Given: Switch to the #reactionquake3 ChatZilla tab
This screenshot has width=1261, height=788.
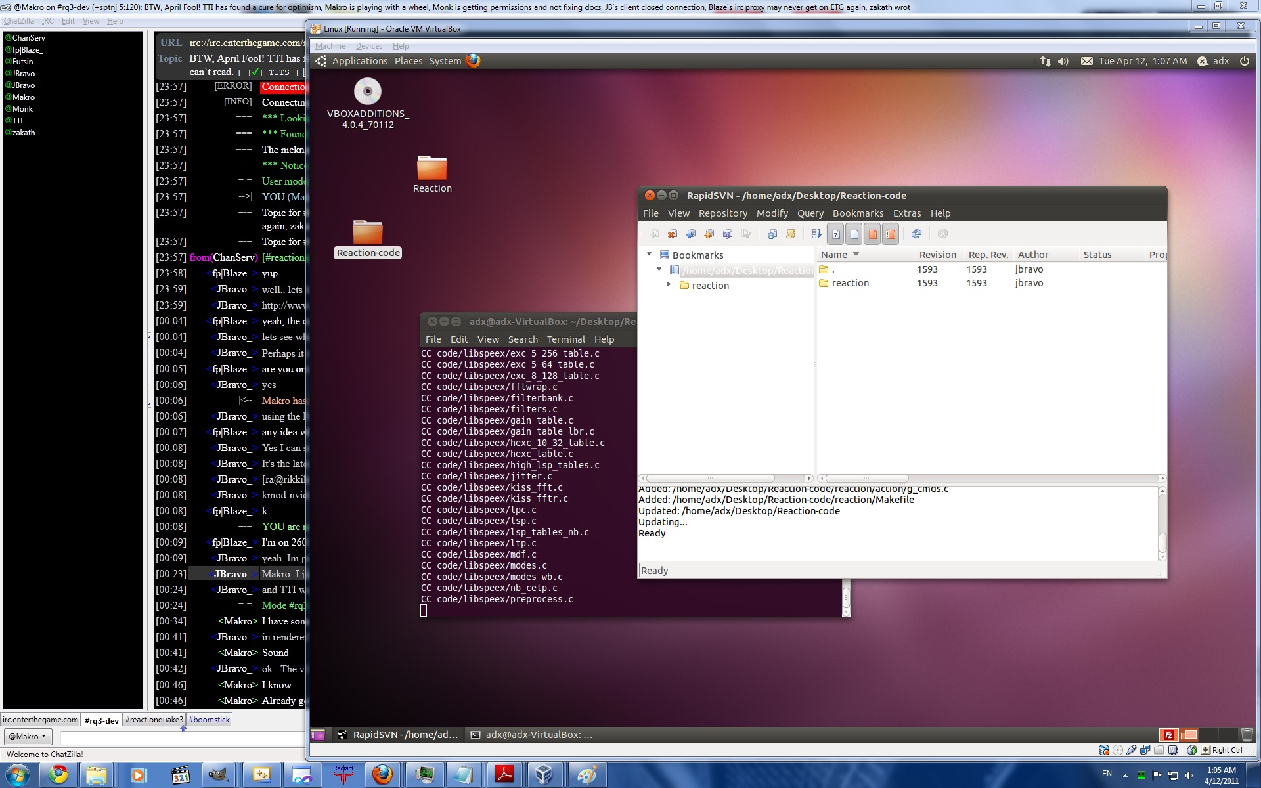Looking at the screenshot, I should [x=154, y=720].
